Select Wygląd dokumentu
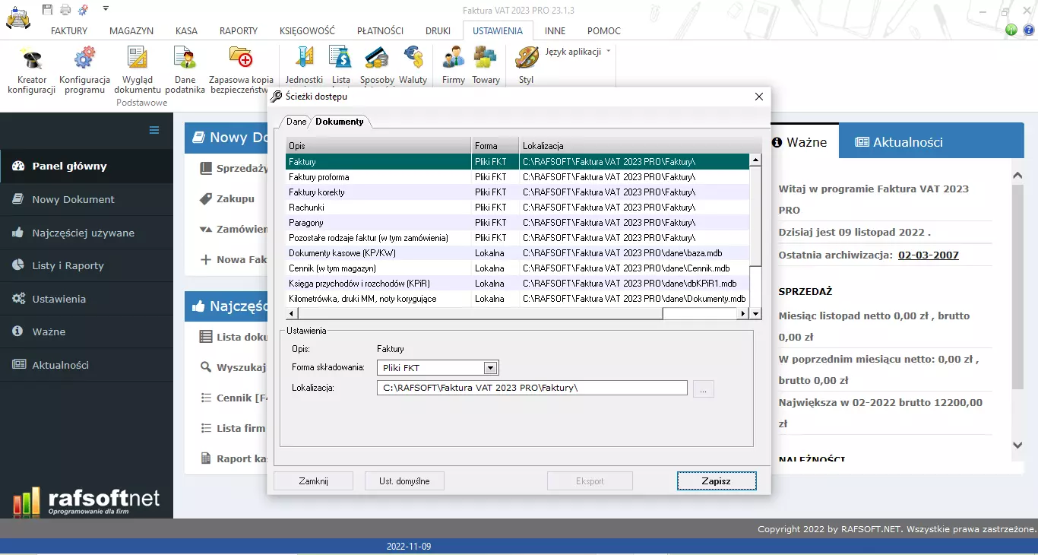The image size is (1038, 555). [137, 68]
